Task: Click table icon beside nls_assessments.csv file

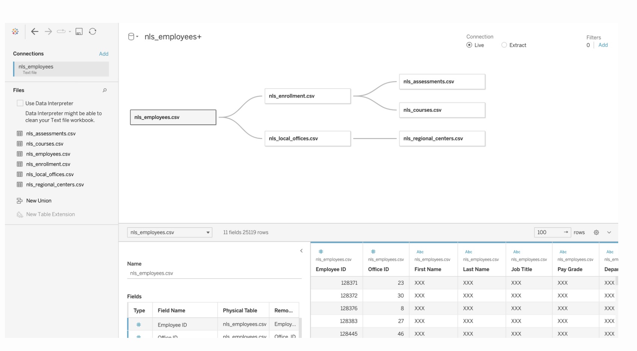Action: coord(20,133)
